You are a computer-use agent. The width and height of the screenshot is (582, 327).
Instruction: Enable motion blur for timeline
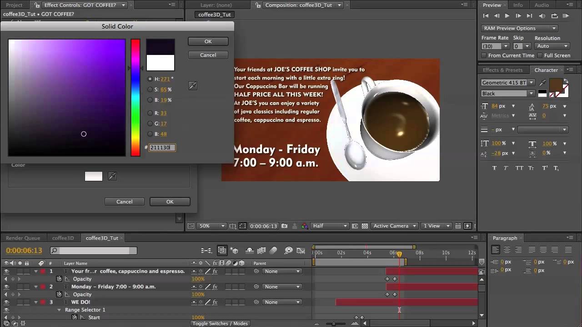(x=273, y=250)
